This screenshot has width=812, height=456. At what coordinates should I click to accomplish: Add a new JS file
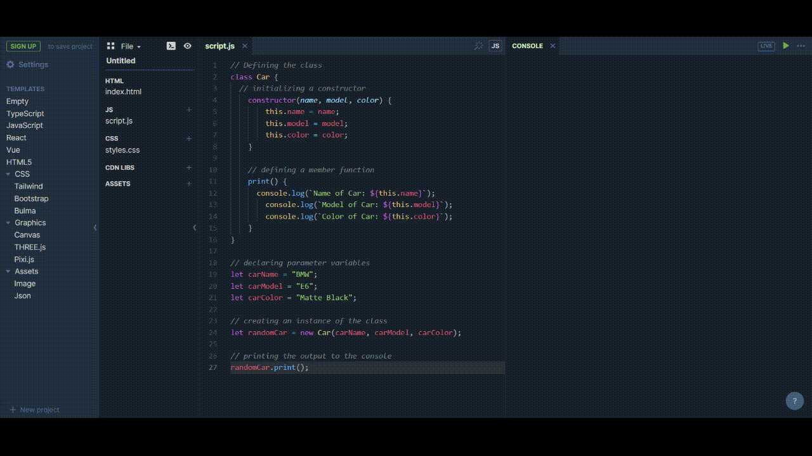click(x=189, y=110)
